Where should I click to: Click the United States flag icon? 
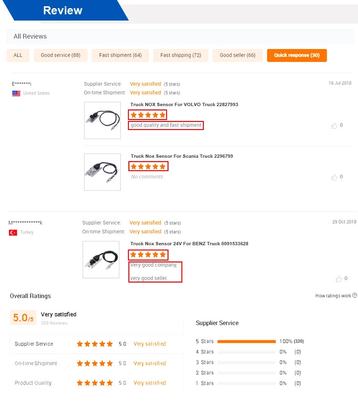pyautogui.click(x=16, y=93)
